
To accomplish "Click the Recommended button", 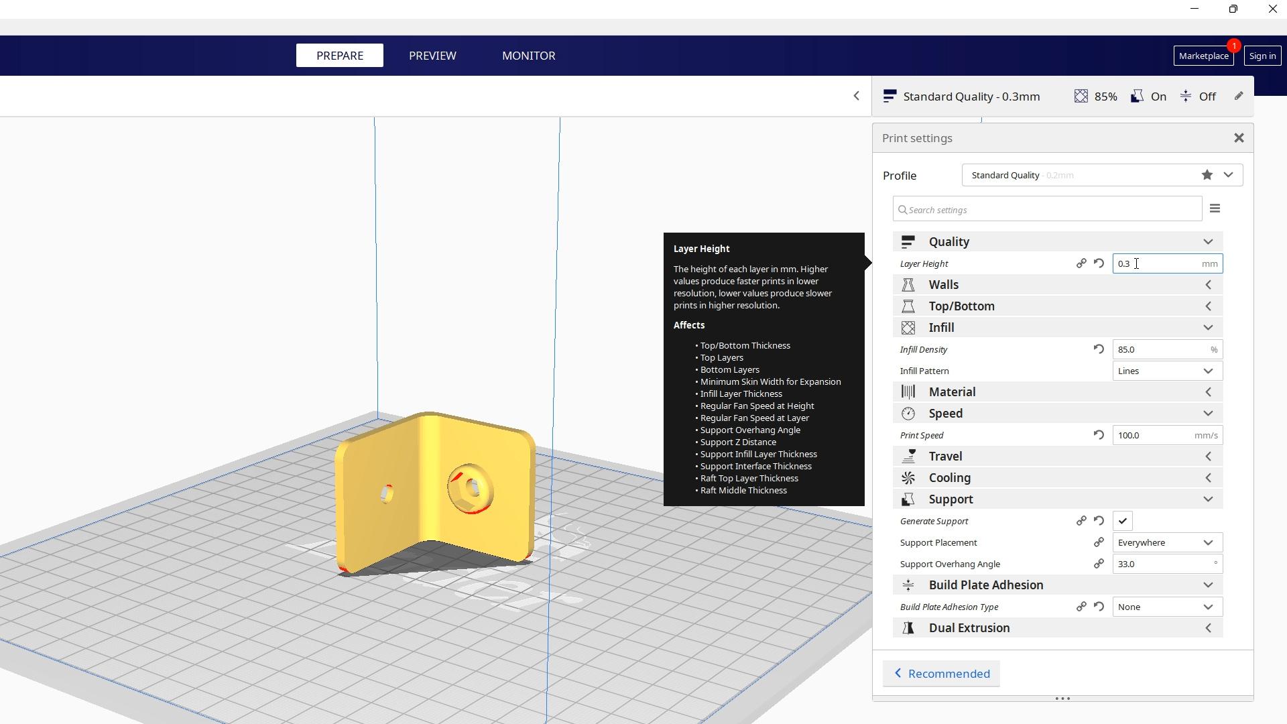I will click(x=940, y=674).
